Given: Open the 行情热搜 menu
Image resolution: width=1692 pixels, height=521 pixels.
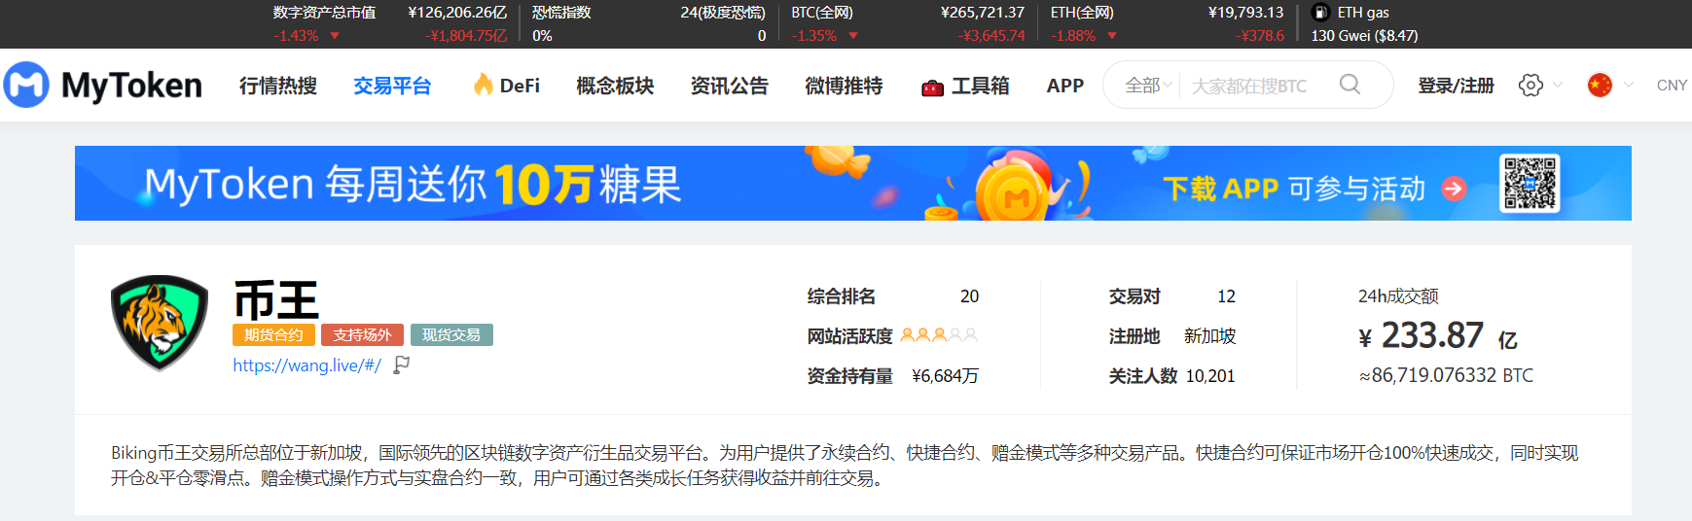Looking at the screenshot, I should point(278,86).
